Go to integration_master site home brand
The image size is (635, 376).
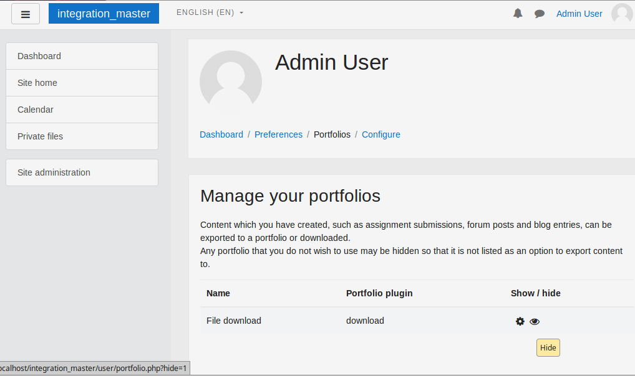[104, 13]
